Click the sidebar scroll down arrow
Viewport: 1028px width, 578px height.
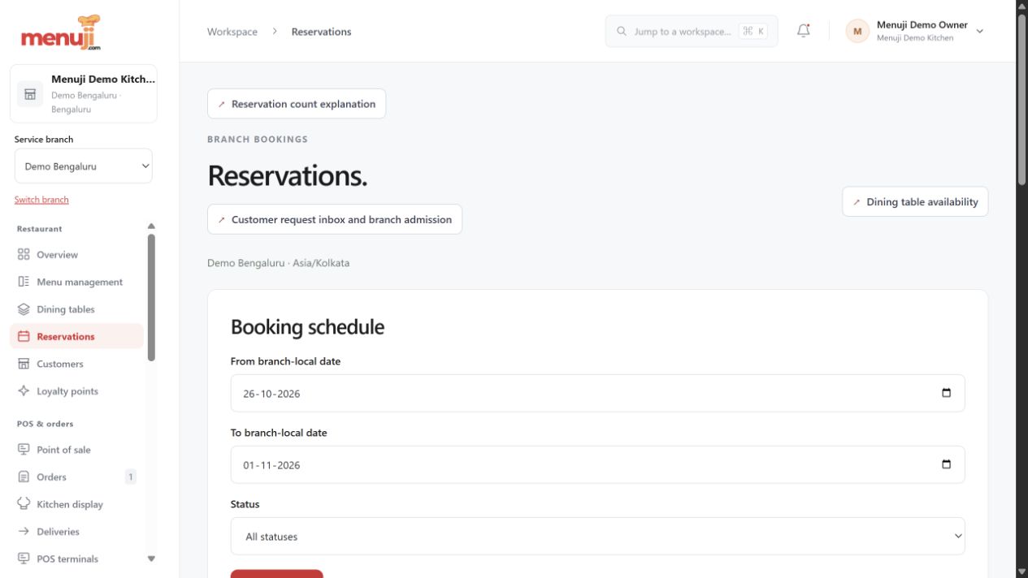click(x=151, y=559)
